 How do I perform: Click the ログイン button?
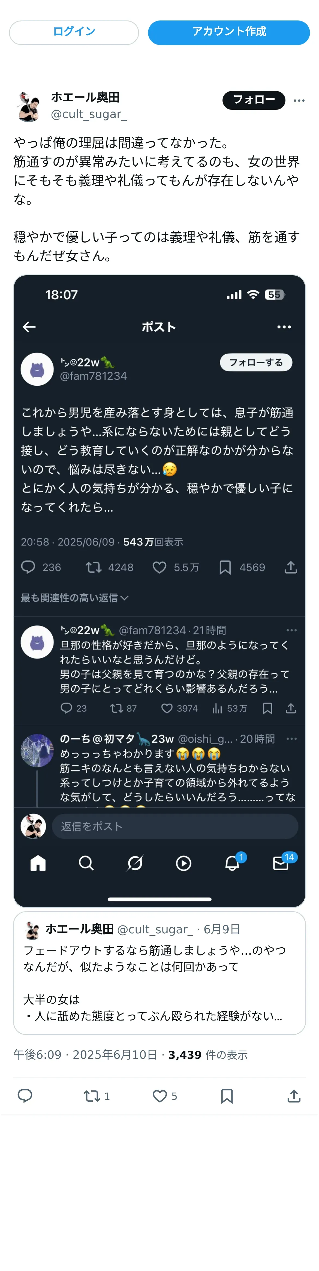(74, 32)
